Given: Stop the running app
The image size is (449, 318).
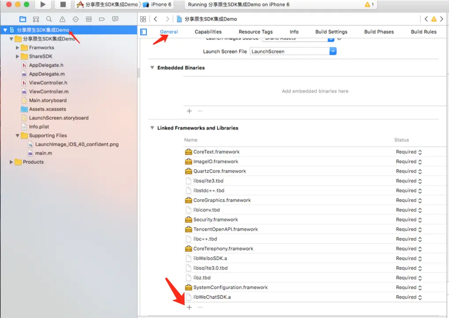Looking at the screenshot, I should coord(63,4).
